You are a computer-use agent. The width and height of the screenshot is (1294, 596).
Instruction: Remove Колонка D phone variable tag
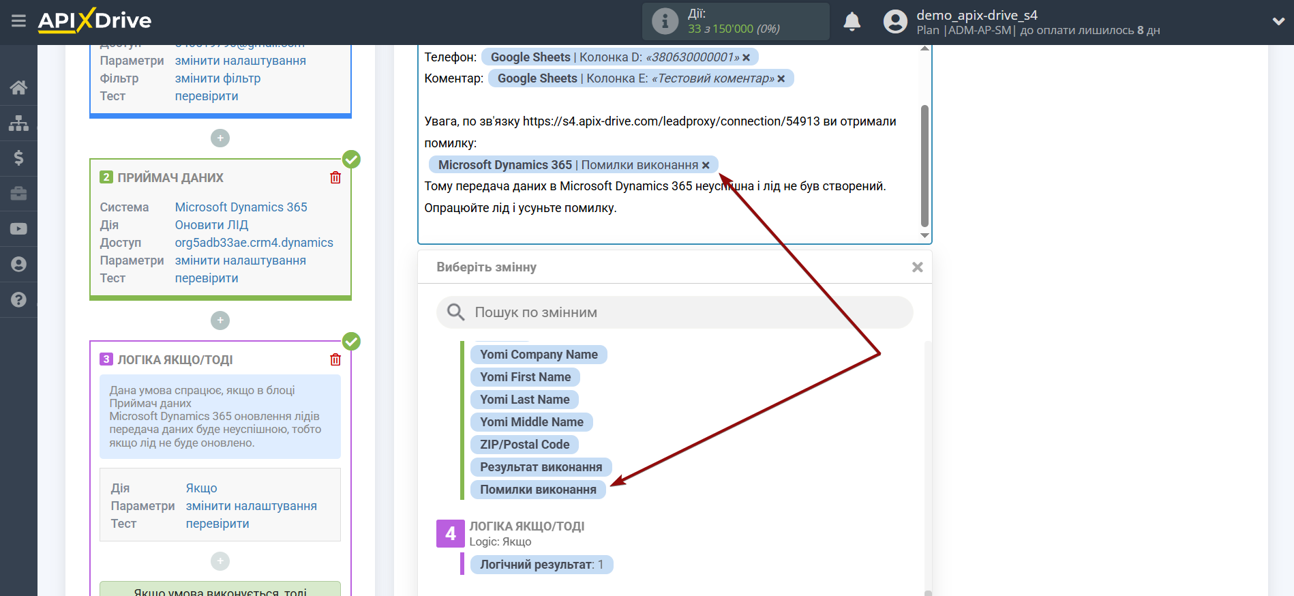click(x=747, y=58)
